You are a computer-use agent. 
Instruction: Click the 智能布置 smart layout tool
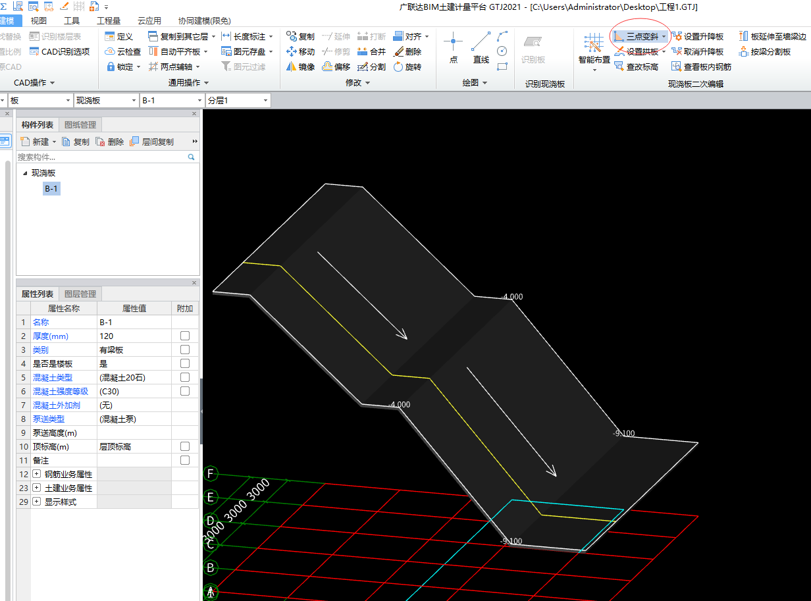pyautogui.click(x=594, y=51)
